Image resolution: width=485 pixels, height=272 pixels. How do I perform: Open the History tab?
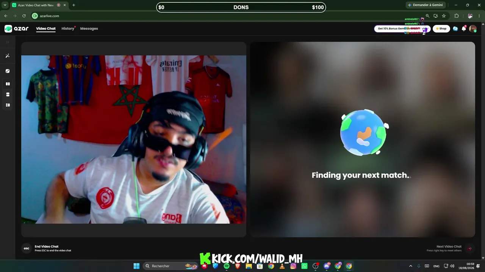68,29
